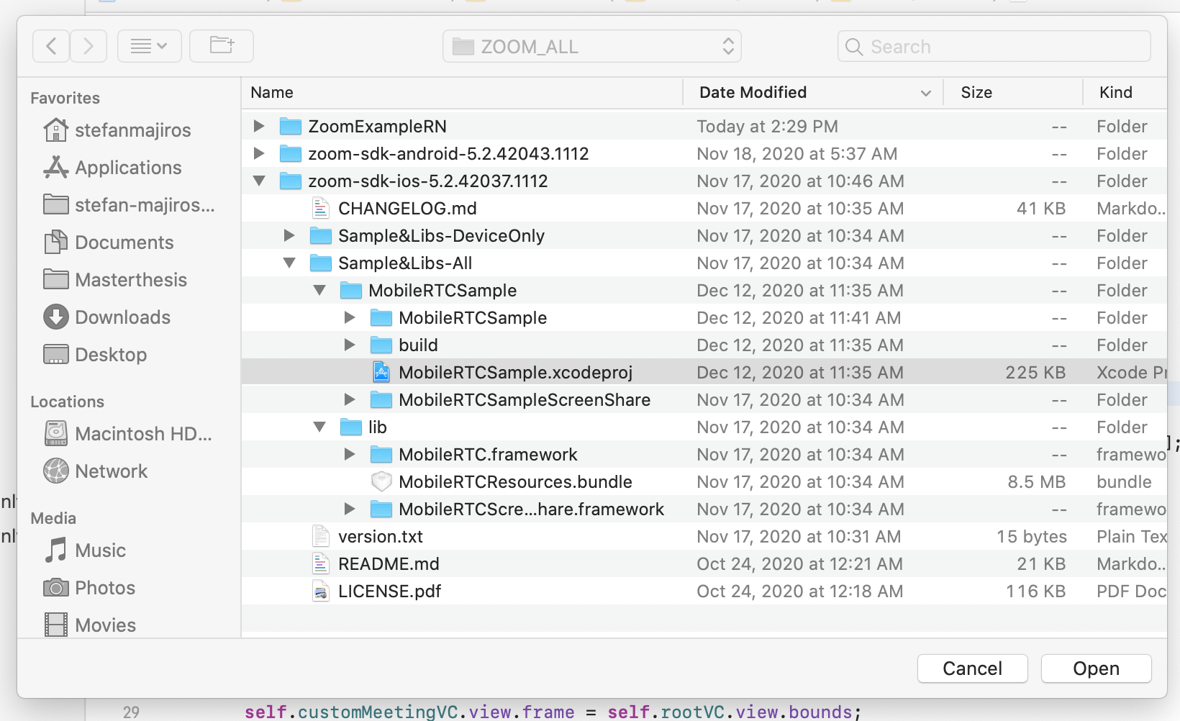Open Network under Locations
This screenshot has height=721, width=1180.
coord(111,471)
